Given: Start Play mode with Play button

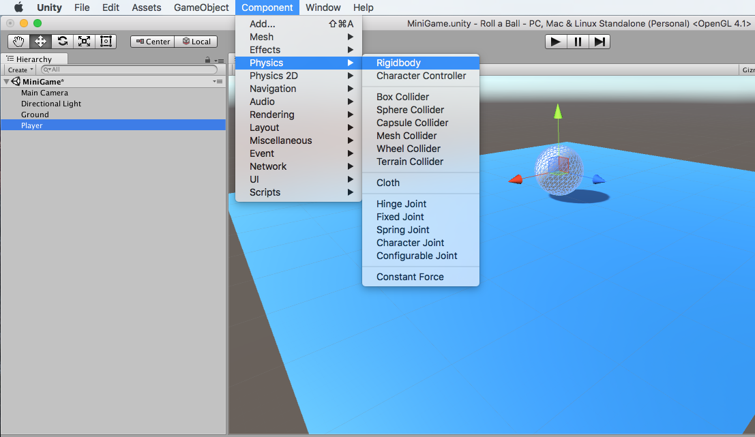Looking at the screenshot, I should (556, 42).
